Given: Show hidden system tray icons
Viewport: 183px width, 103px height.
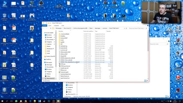Looking at the screenshot, I should click(166, 101).
